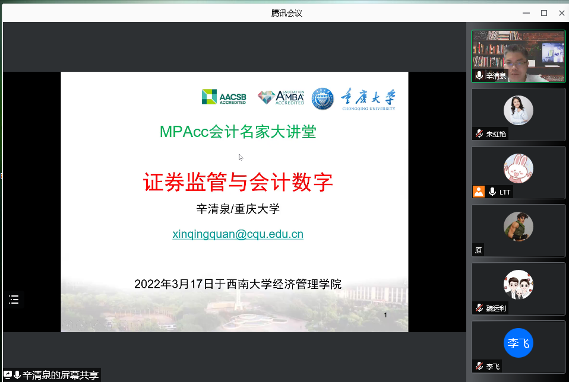The height and width of the screenshot is (382, 569).
Task: Click LTT's microphone icon
Action: (492, 192)
